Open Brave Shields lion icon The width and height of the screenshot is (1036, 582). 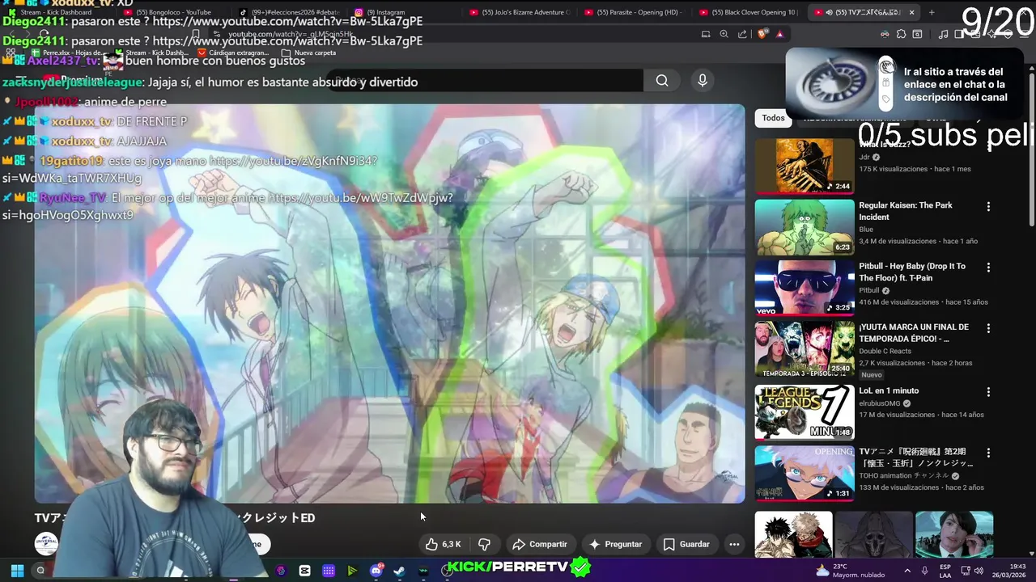point(762,34)
